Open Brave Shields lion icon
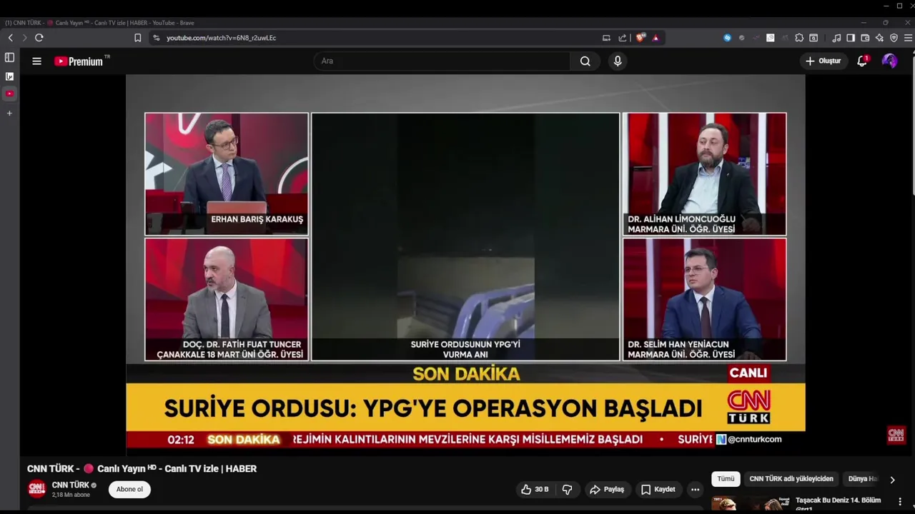The height and width of the screenshot is (514, 915). 640,38
